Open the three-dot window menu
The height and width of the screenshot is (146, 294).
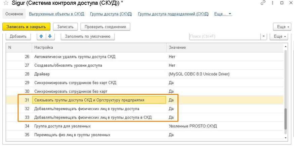[x=272, y=3]
